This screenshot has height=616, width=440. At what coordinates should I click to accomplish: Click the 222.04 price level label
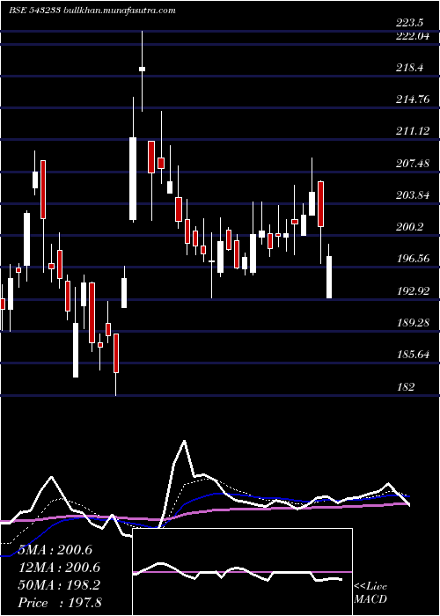click(x=413, y=36)
